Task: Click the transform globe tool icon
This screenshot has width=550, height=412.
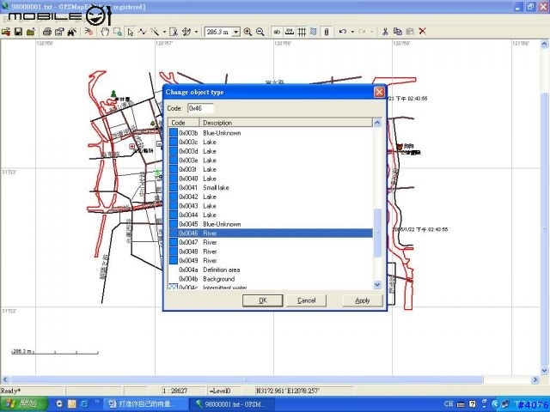Action: click(x=186, y=32)
